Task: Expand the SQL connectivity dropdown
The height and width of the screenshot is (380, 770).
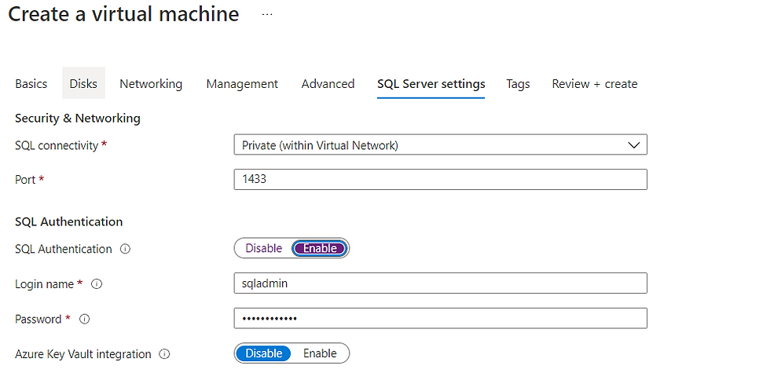Action: [x=440, y=145]
